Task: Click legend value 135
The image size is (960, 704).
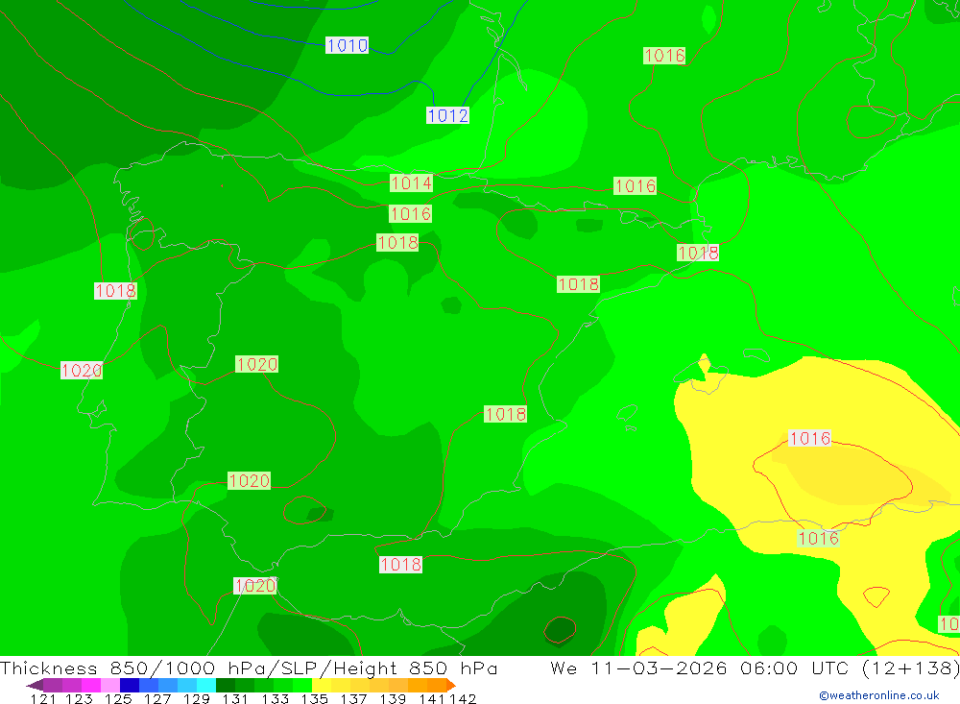Action: pos(314,699)
